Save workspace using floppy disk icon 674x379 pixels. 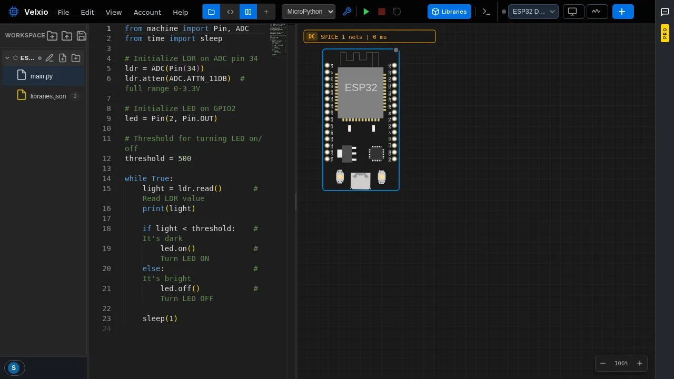click(82, 36)
